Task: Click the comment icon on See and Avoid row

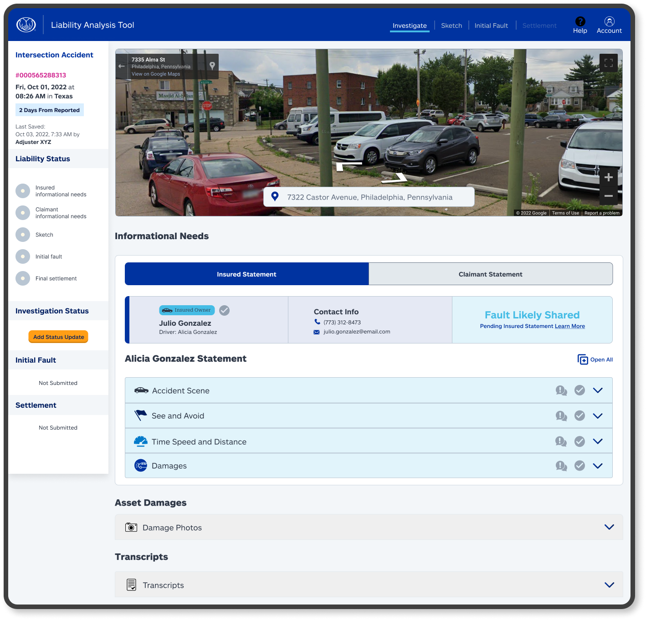Action: 561,416
